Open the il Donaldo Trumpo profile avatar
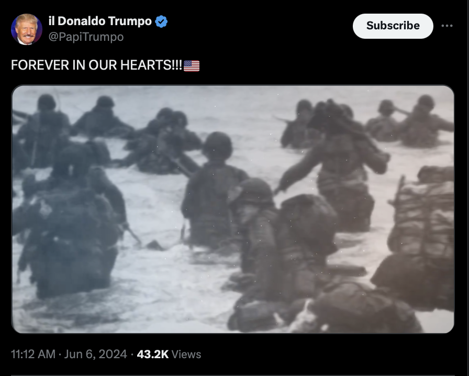The height and width of the screenshot is (376, 469). pos(27,29)
